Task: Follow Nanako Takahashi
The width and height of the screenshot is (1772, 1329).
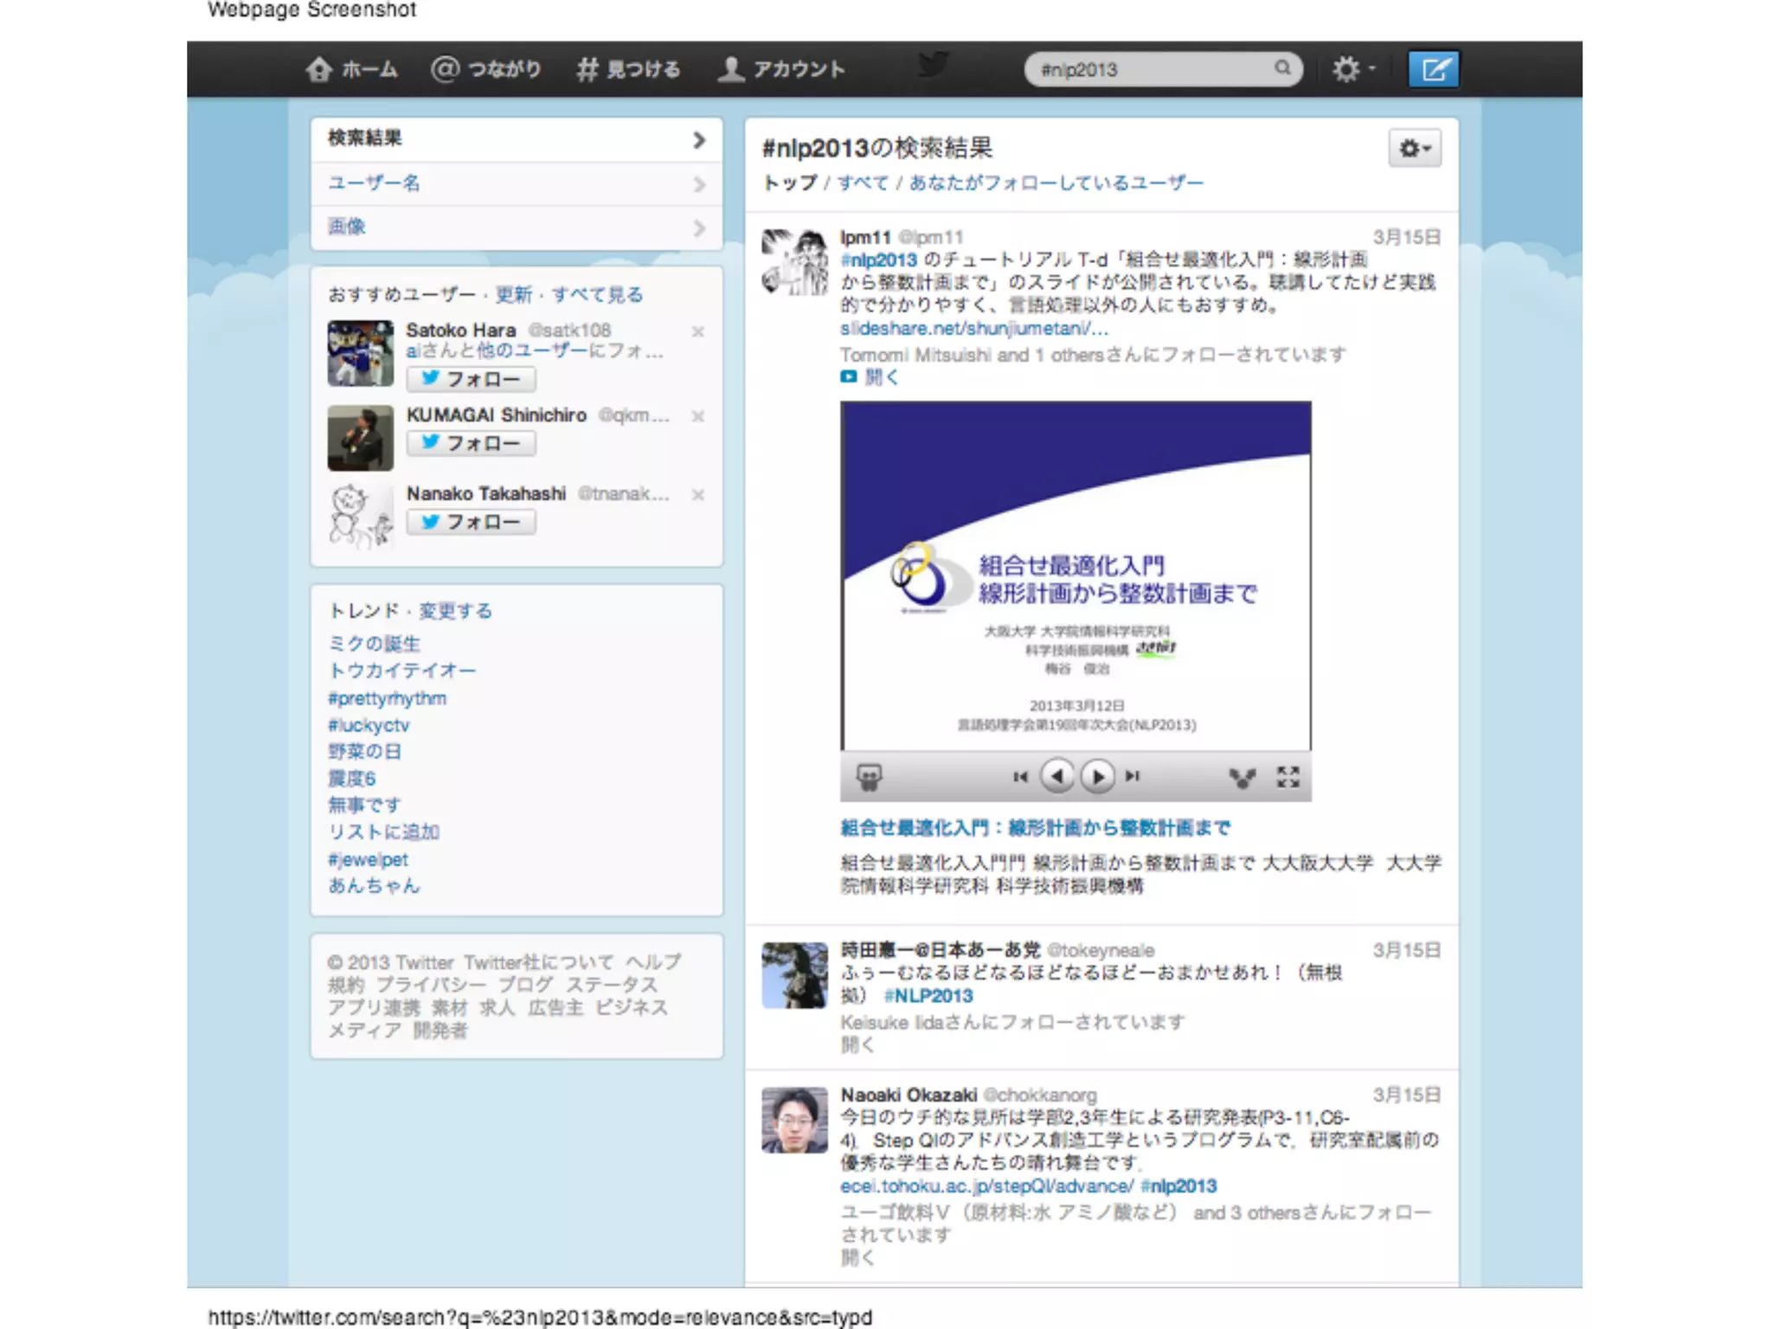Action: 472,523
